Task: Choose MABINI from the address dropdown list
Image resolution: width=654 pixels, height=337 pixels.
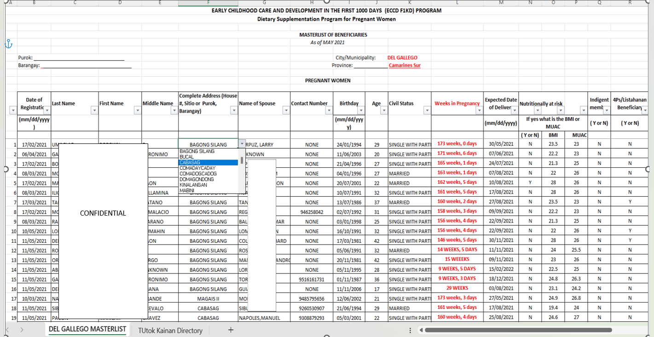Action: coord(209,190)
